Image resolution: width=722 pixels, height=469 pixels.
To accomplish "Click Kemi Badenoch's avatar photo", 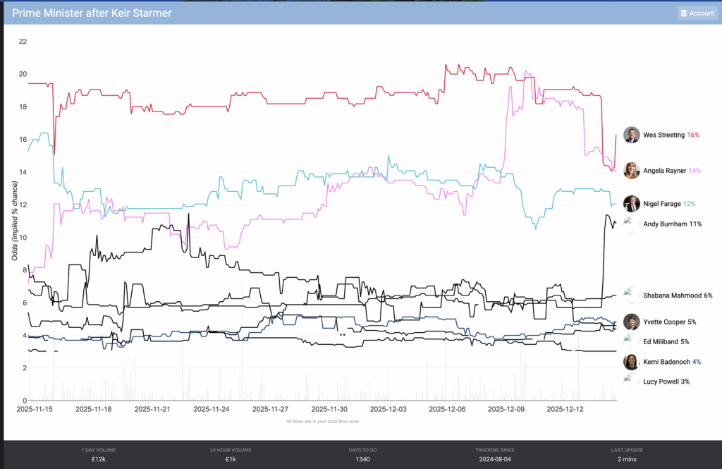I will pos(632,362).
